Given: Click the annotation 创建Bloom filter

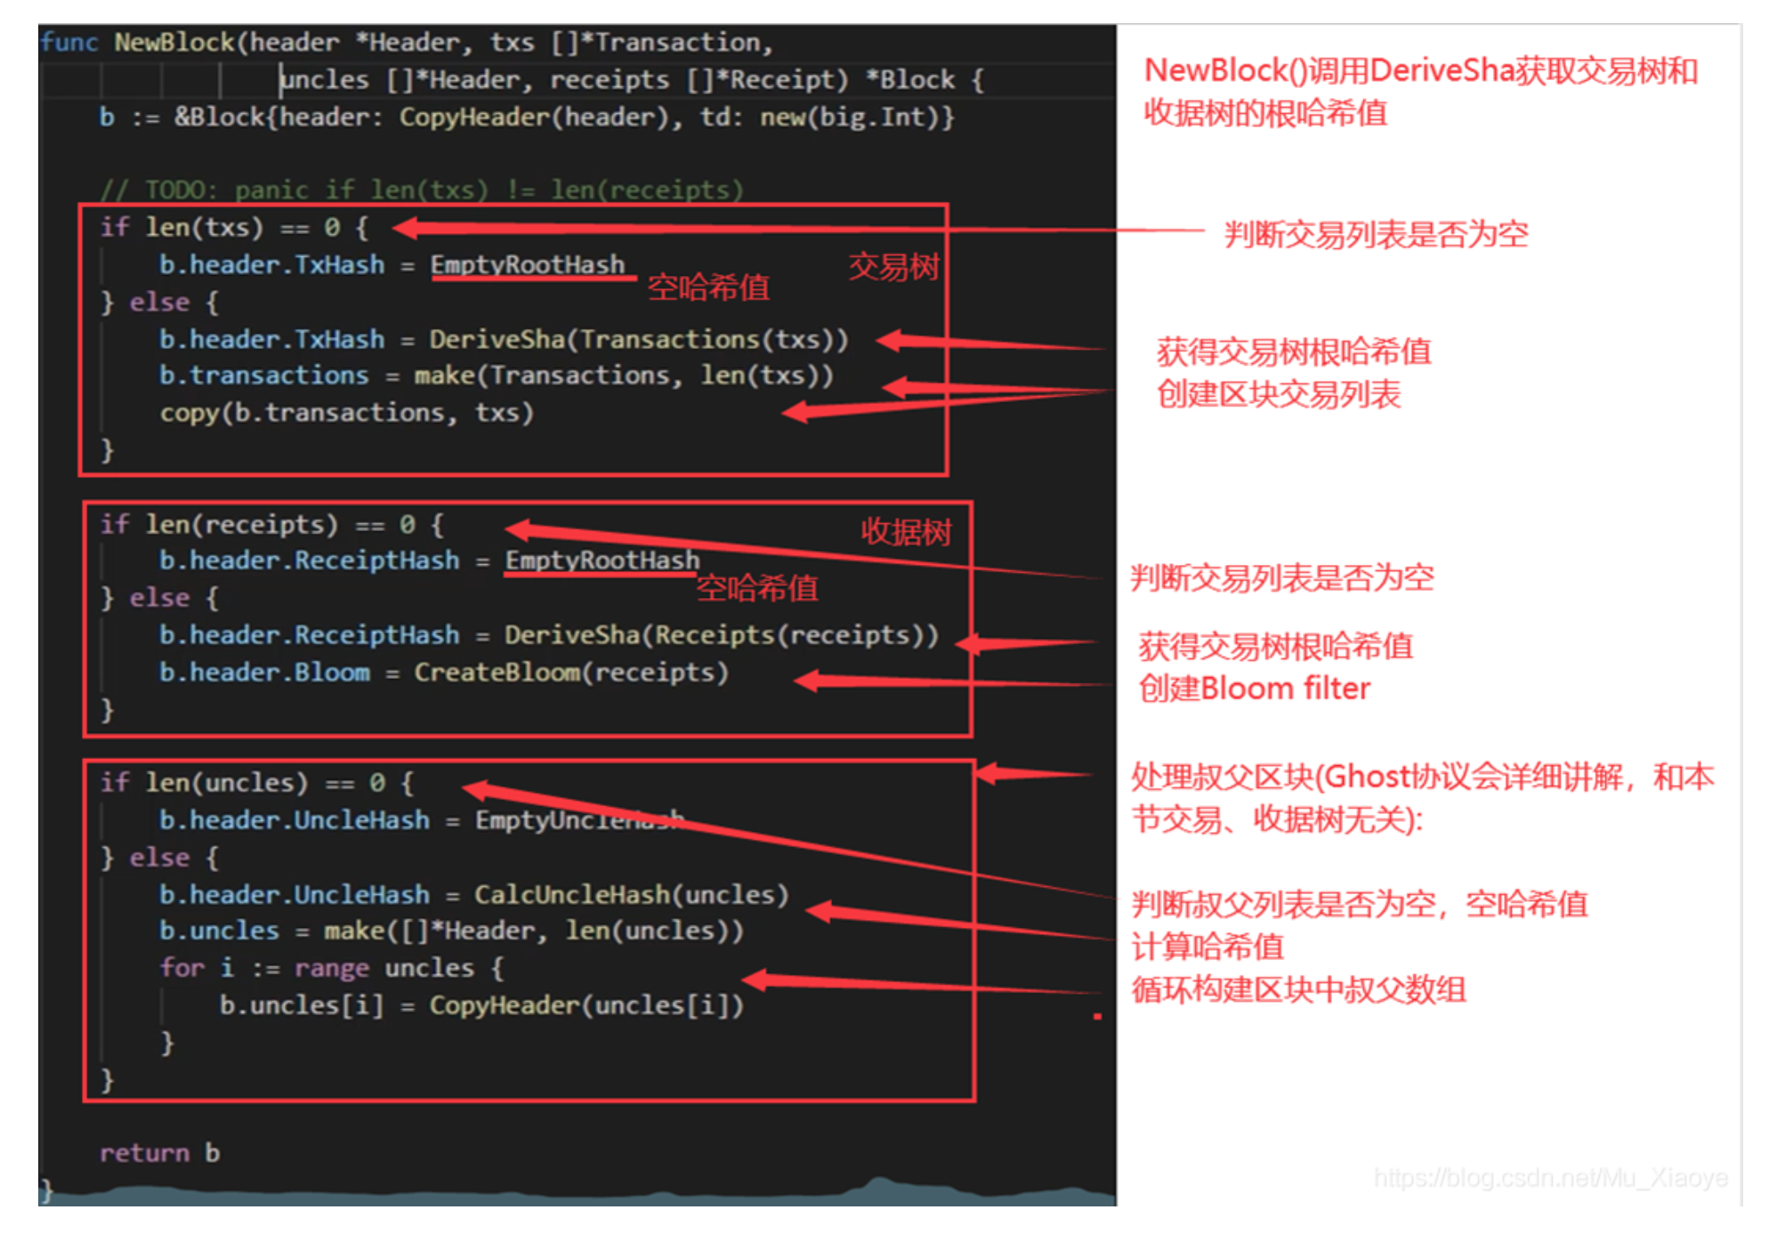Looking at the screenshot, I should click(x=1254, y=688).
